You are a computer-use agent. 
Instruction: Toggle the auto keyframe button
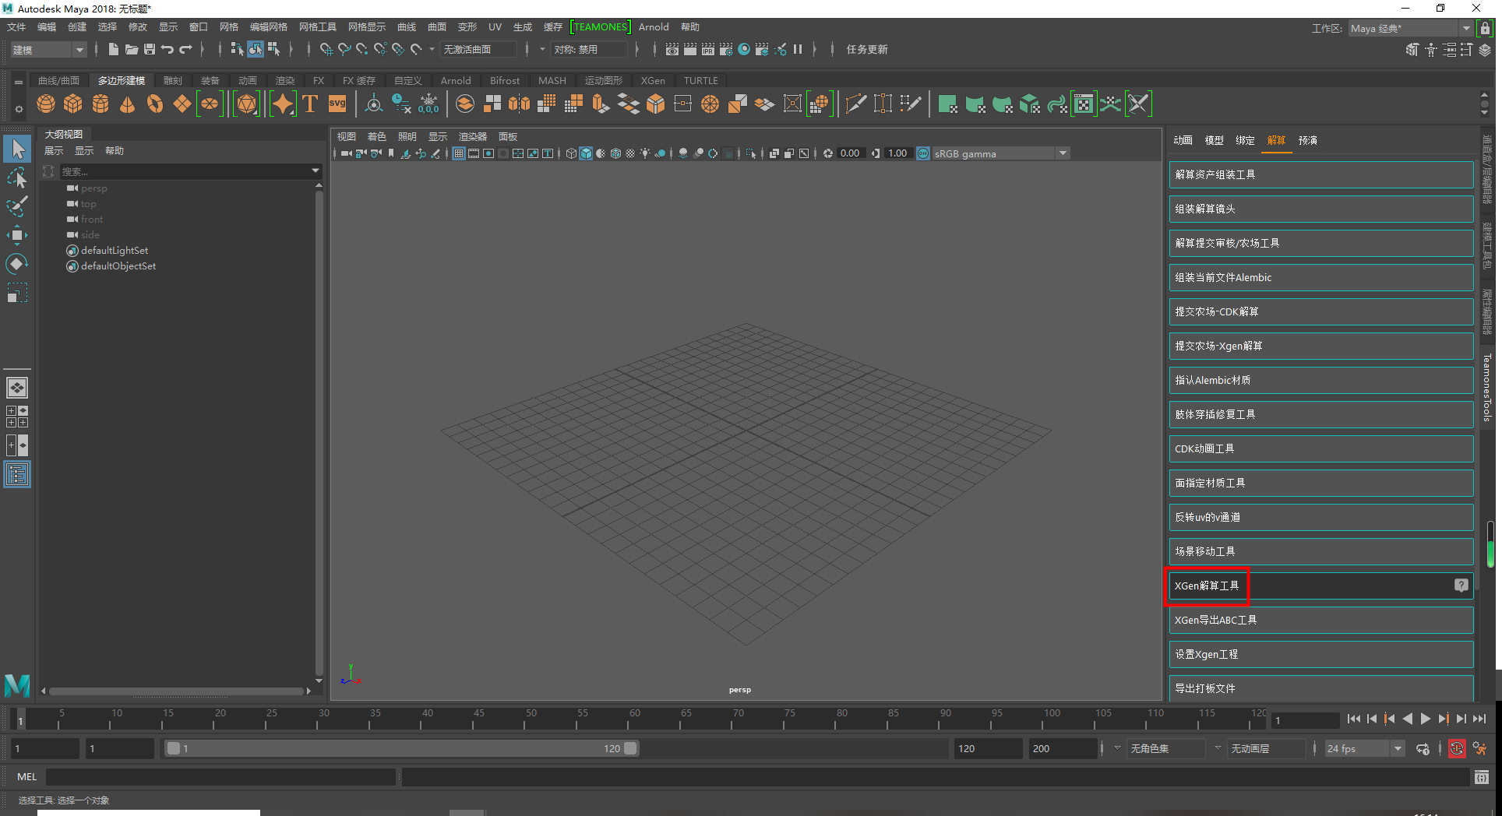[1456, 749]
